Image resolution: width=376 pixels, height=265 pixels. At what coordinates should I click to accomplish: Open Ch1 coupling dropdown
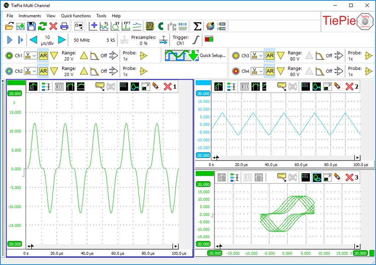point(31,56)
